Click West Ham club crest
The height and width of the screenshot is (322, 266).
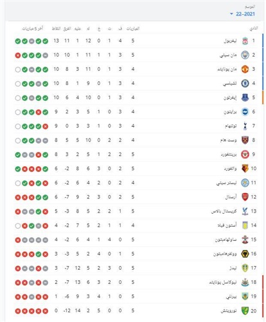(x=245, y=140)
